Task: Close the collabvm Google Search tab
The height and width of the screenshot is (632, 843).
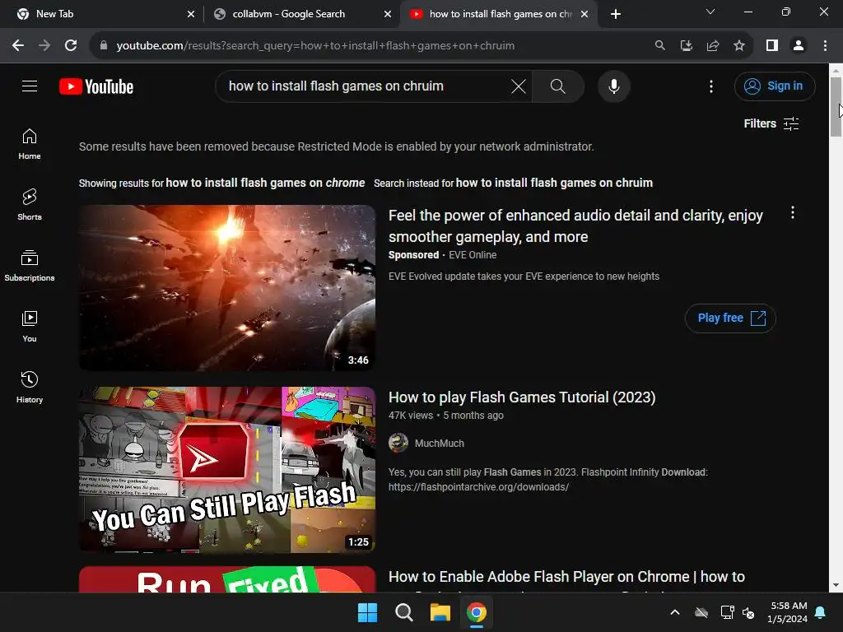Action: 388,15
